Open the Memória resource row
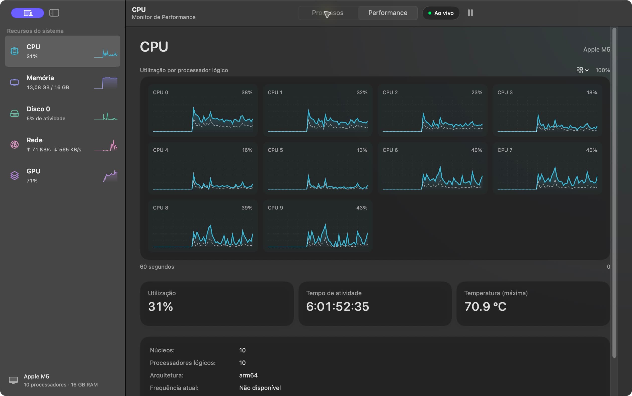This screenshot has height=396, width=632. click(63, 82)
